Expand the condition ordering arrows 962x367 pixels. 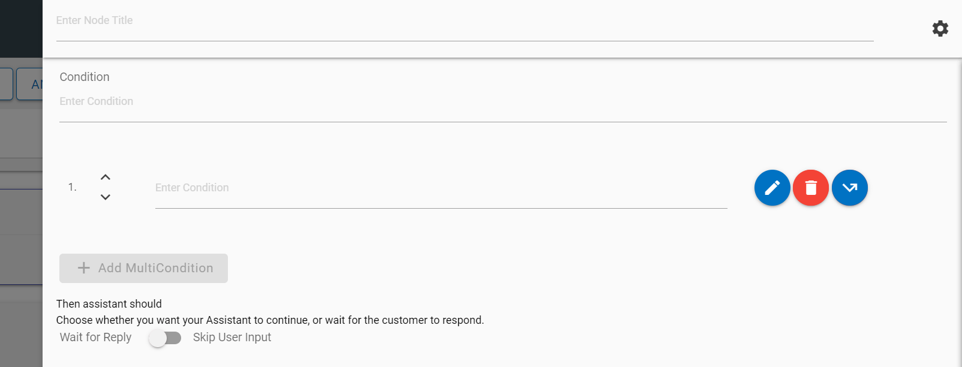tap(105, 186)
